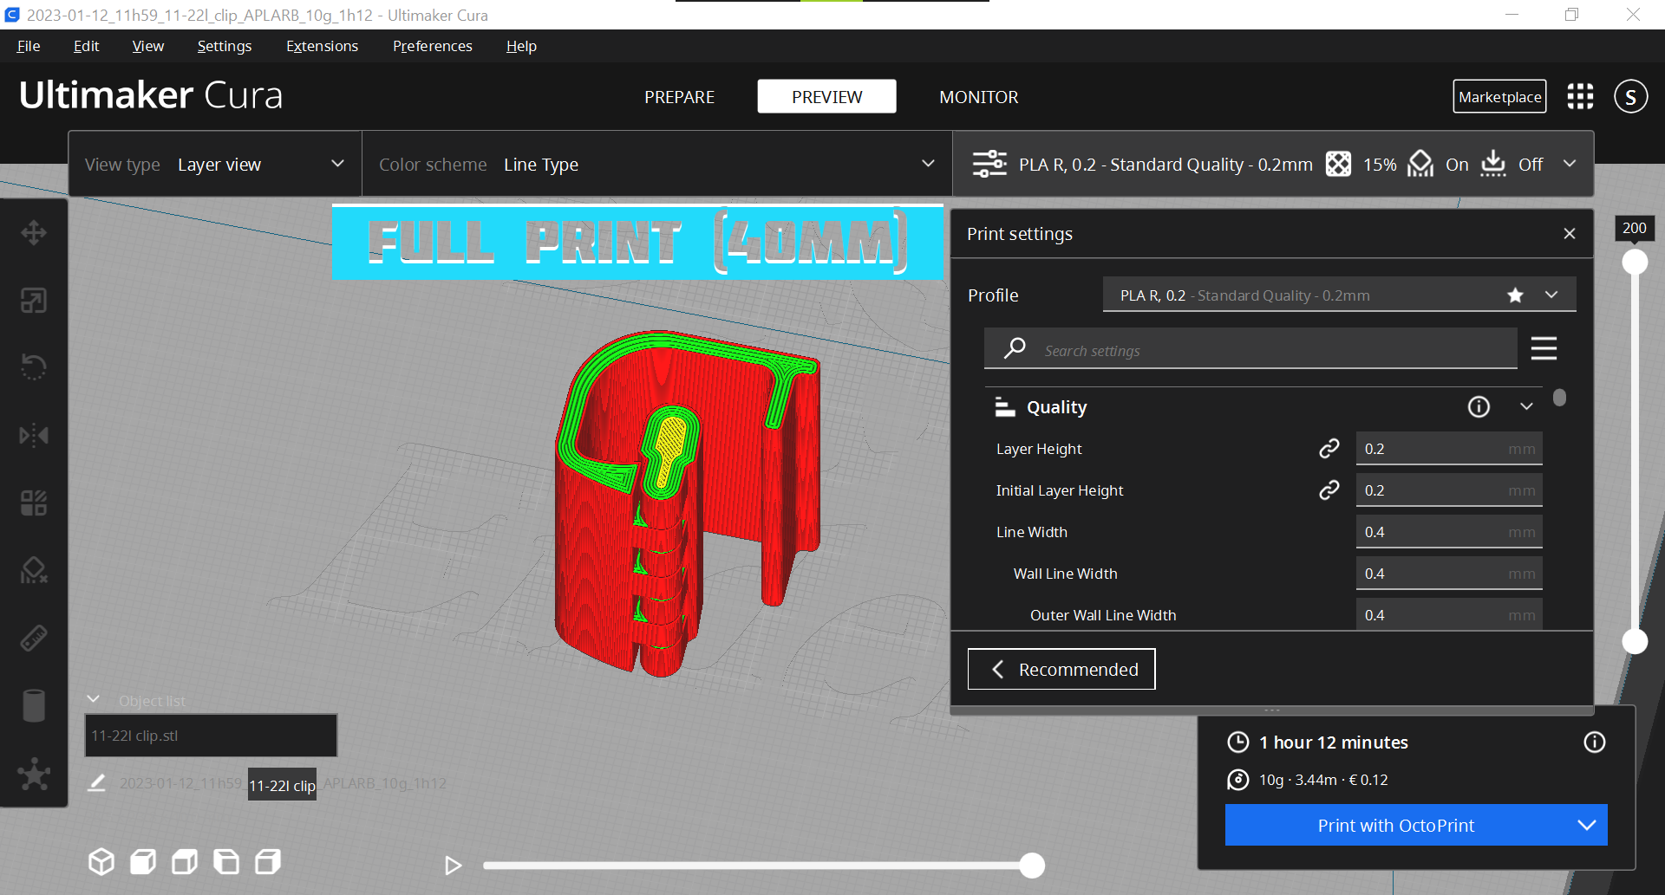Screen dimensions: 1665x895
Task: Open the View type dropdown
Action: [x=215, y=164]
